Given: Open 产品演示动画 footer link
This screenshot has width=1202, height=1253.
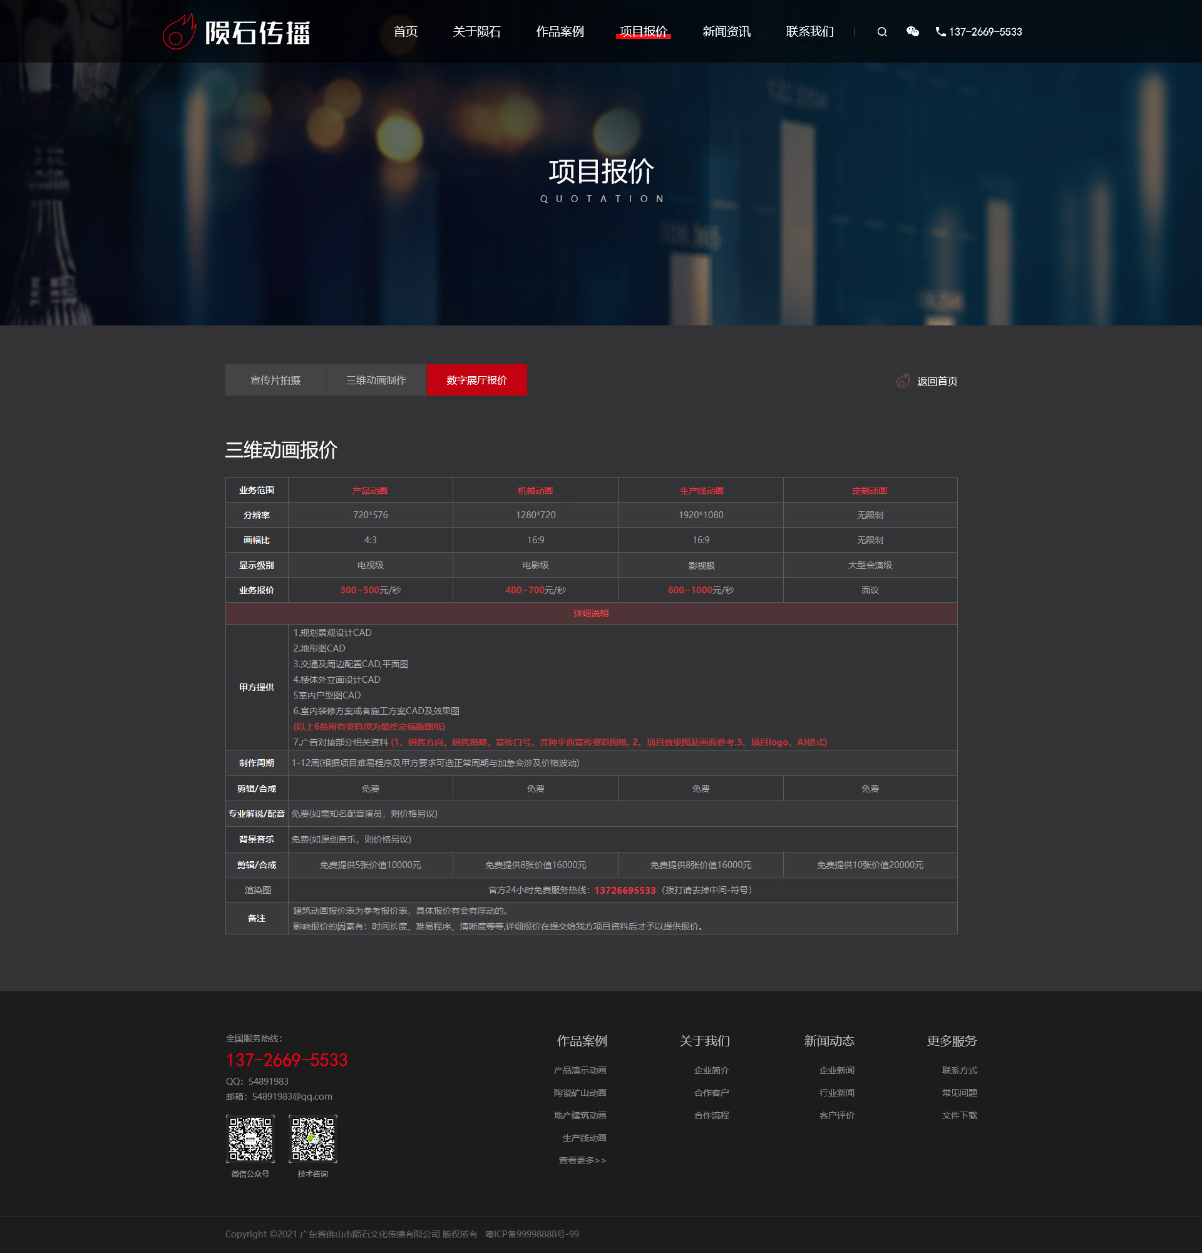Looking at the screenshot, I should (x=580, y=1070).
